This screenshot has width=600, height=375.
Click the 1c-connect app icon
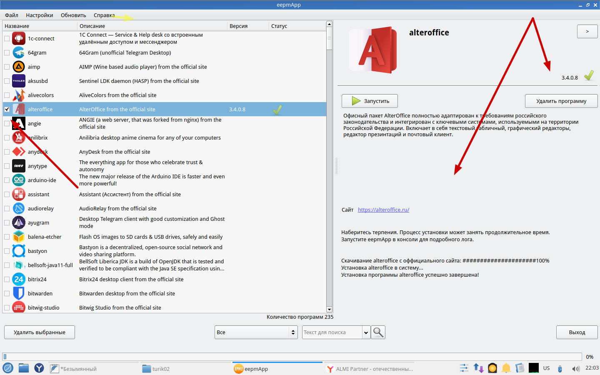[x=19, y=38]
